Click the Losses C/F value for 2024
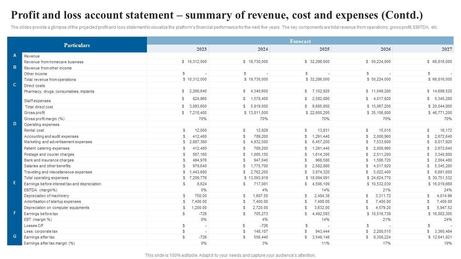461x259 pixels. [264, 226]
